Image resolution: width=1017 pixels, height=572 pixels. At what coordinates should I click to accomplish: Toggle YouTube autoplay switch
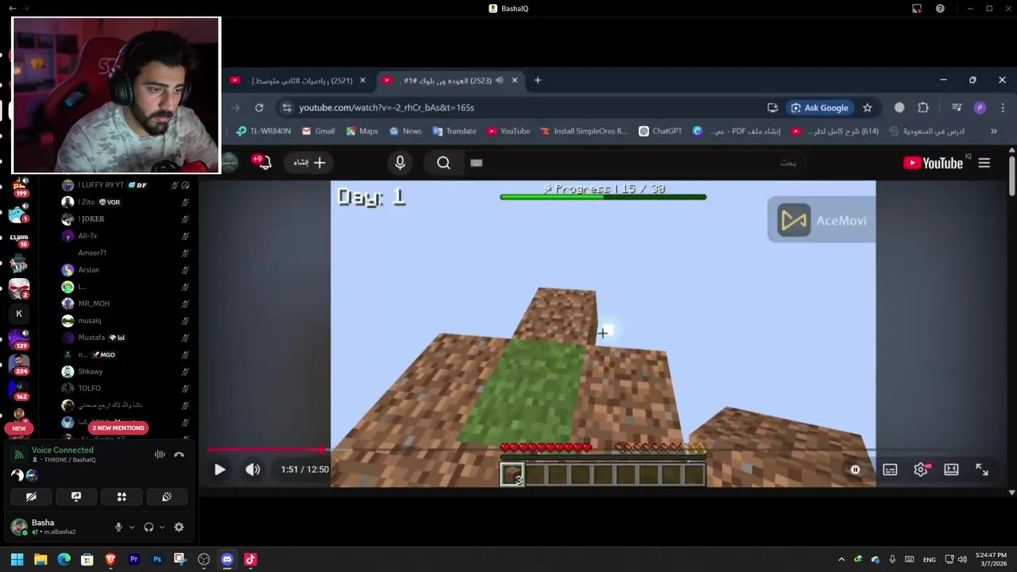[855, 470]
